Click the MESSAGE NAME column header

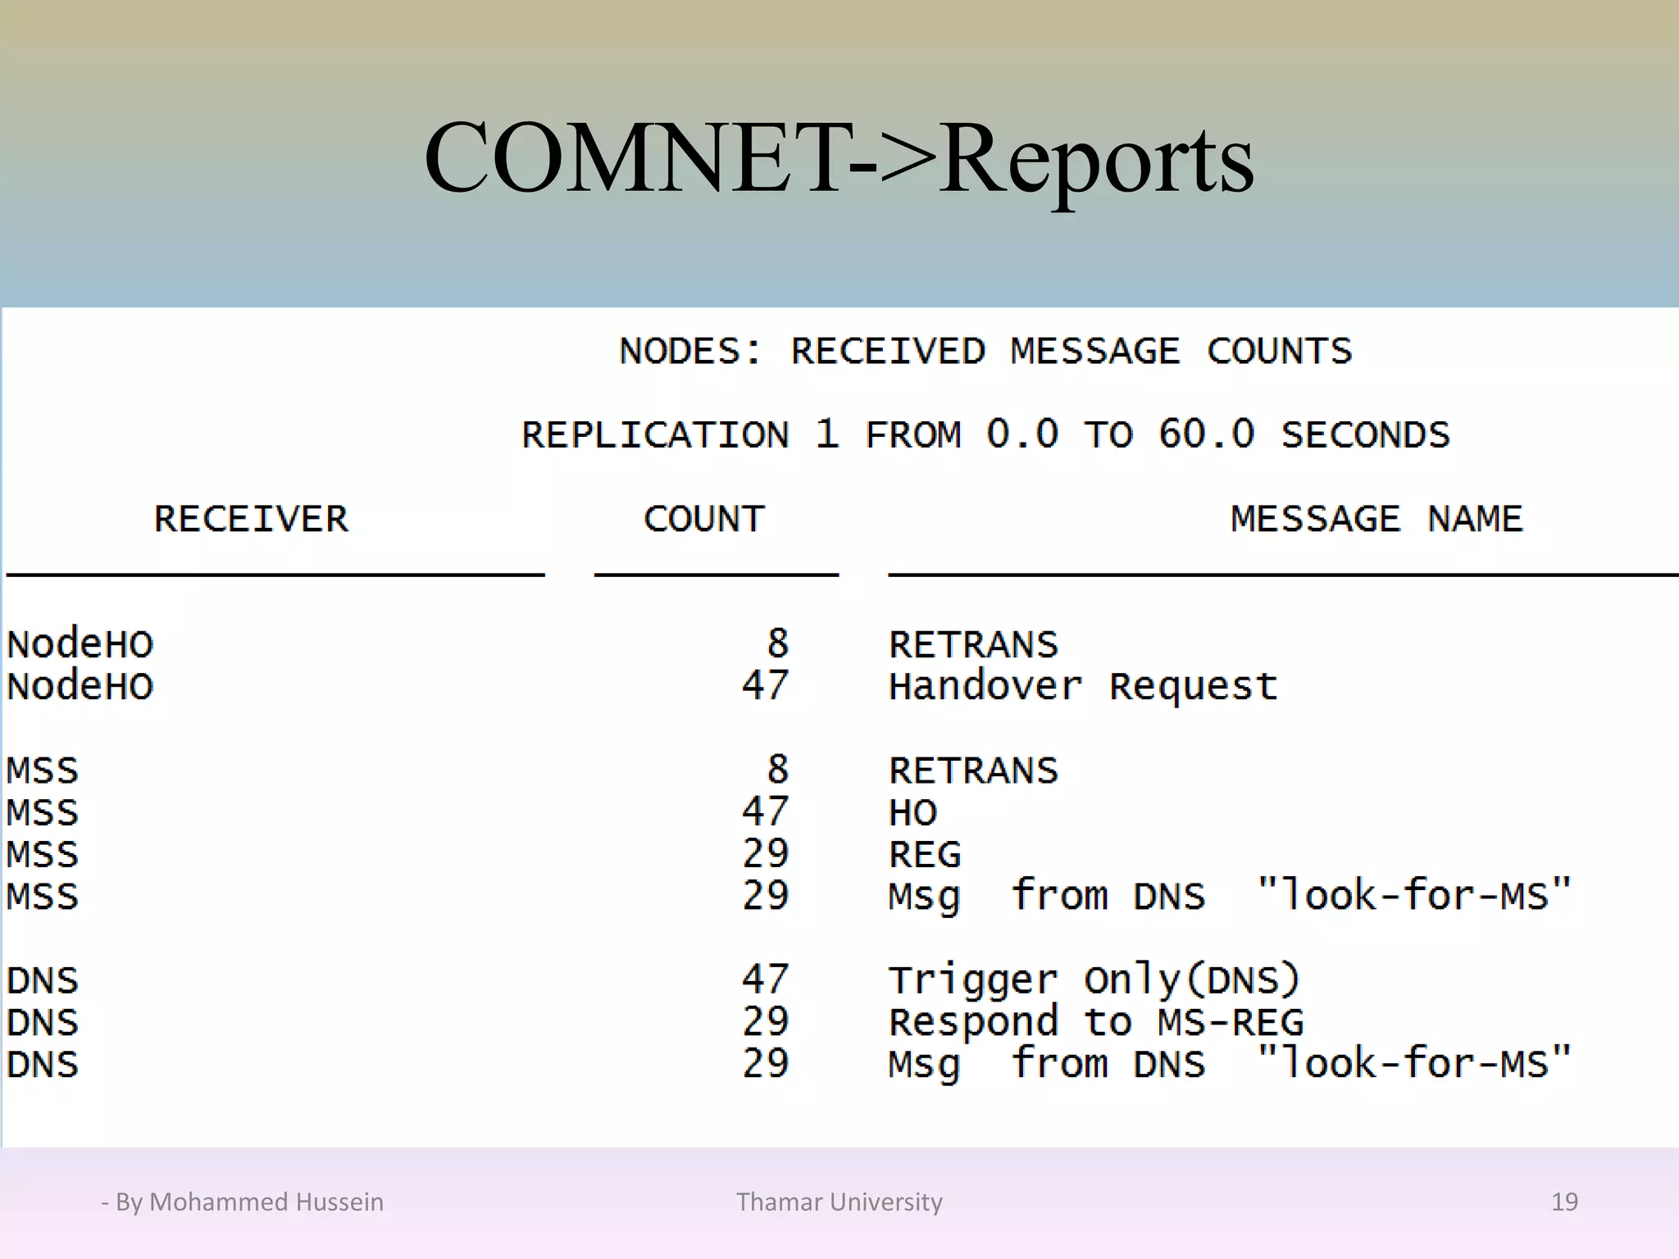tap(1376, 519)
